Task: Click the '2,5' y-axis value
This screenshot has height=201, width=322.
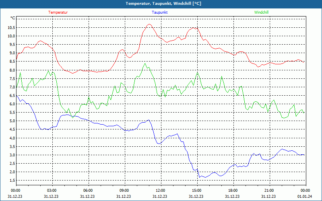Action: point(12,164)
